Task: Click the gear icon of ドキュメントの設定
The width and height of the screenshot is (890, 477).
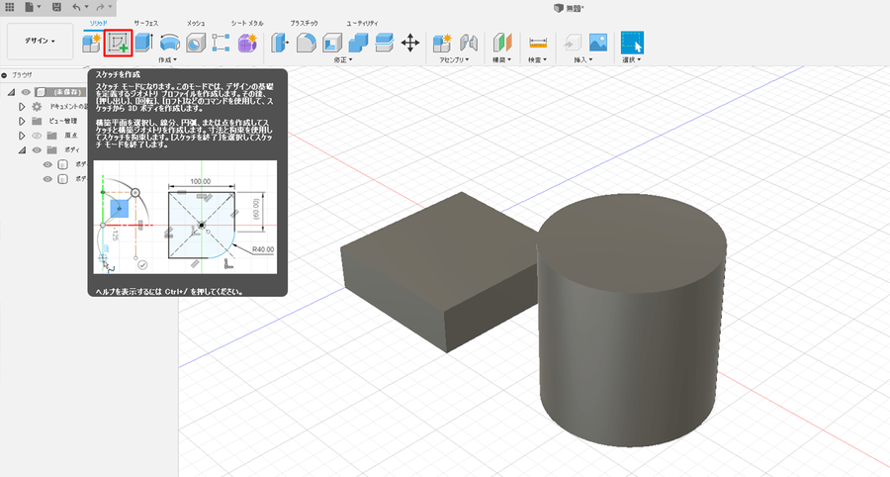Action: 37,106
